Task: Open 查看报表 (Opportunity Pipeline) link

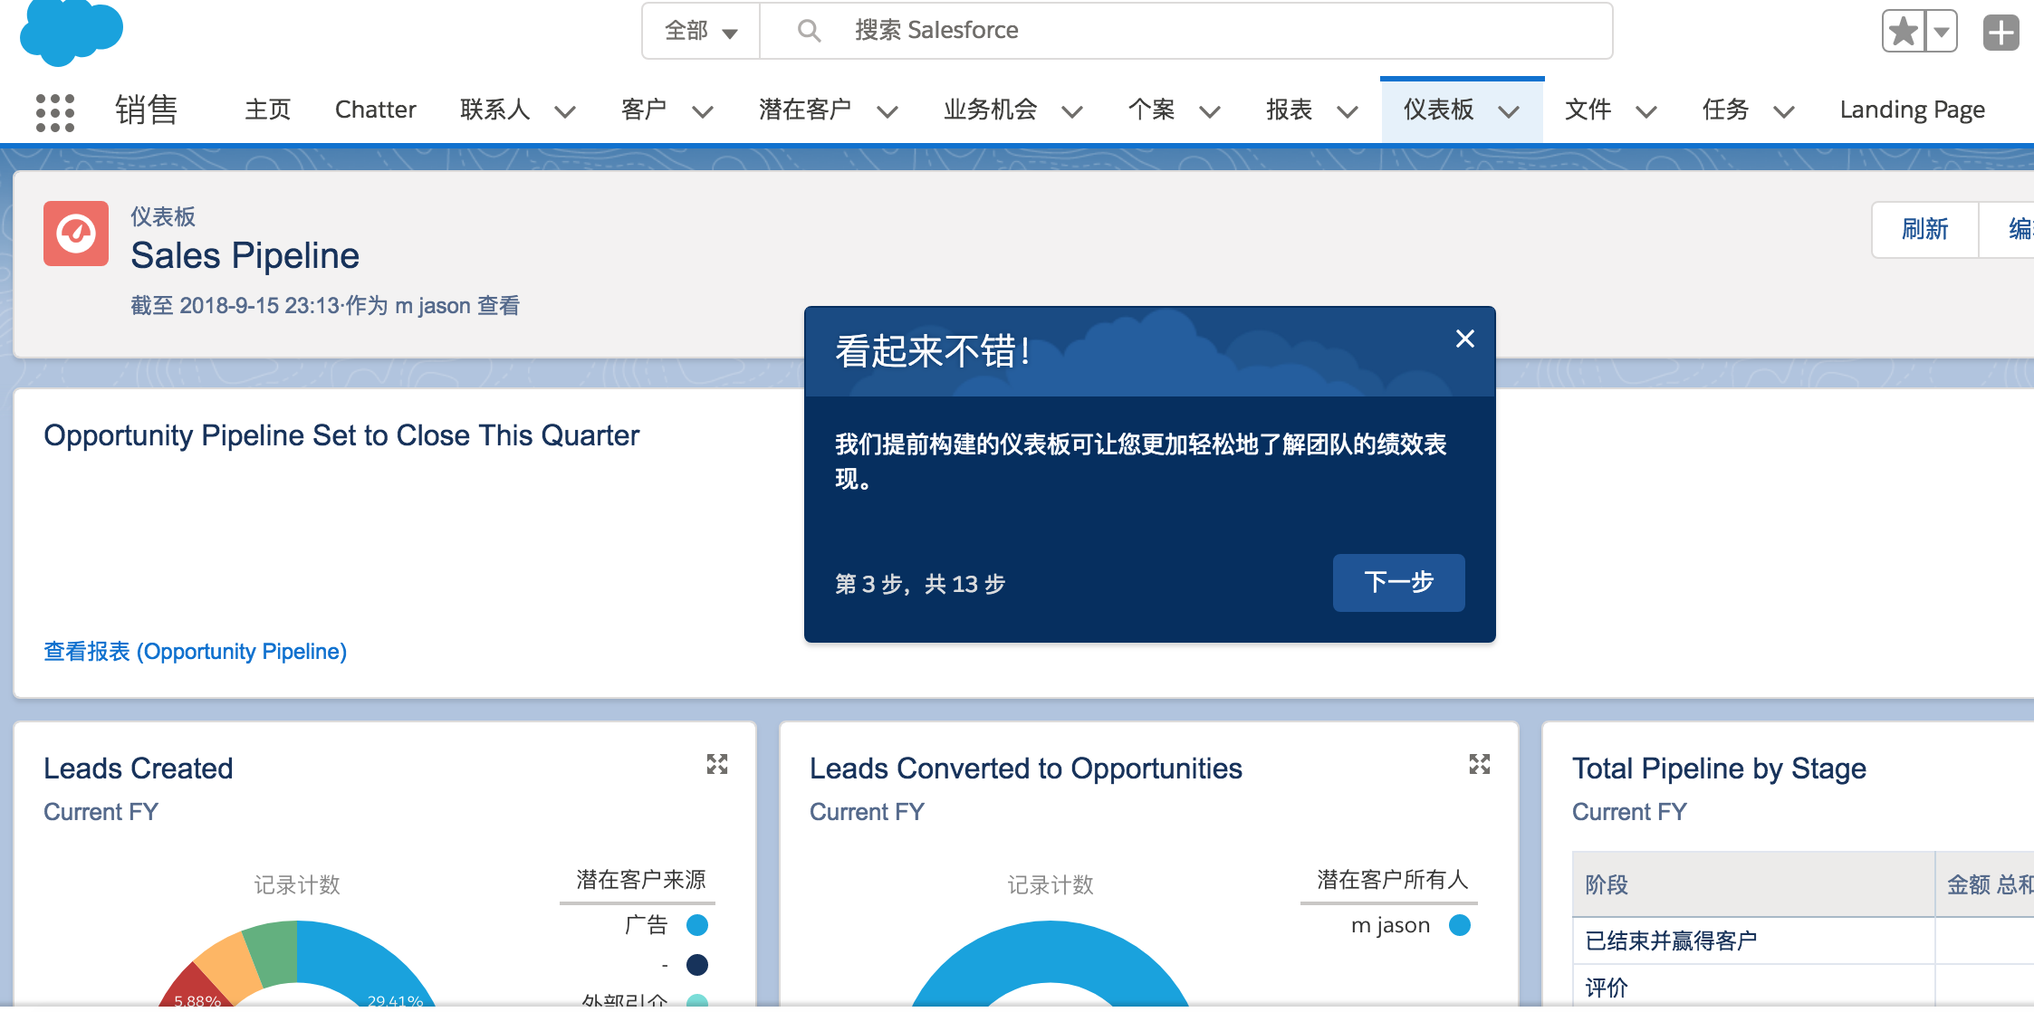Action: (x=196, y=652)
